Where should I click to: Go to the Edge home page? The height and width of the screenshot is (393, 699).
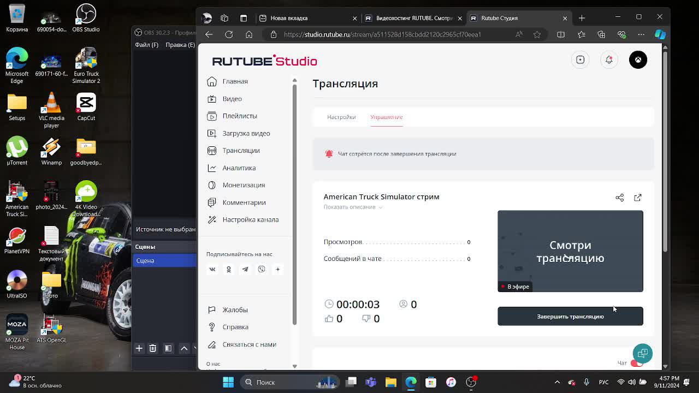pyautogui.click(x=249, y=34)
